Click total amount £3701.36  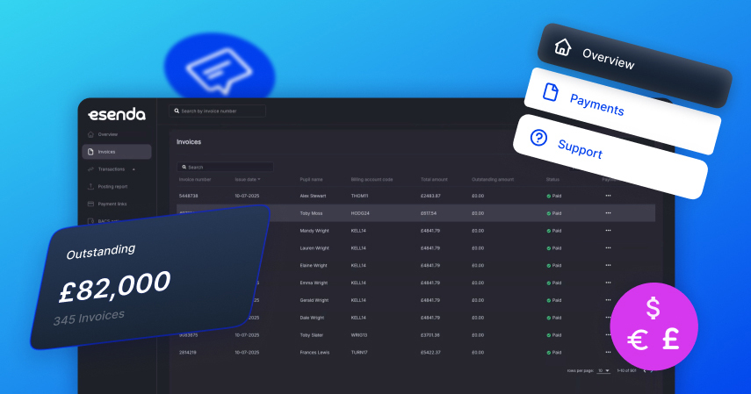coord(430,335)
